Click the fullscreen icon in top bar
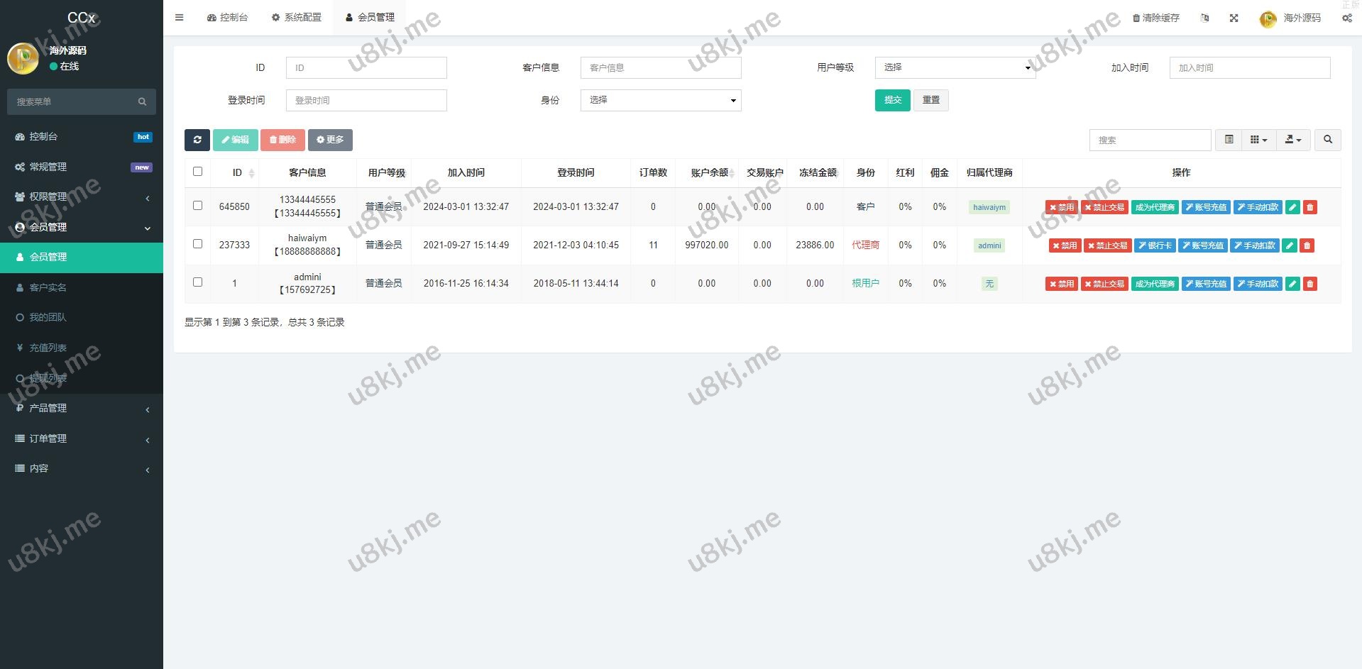Image resolution: width=1362 pixels, height=669 pixels. pyautogui.click(x=1234, y=18)
